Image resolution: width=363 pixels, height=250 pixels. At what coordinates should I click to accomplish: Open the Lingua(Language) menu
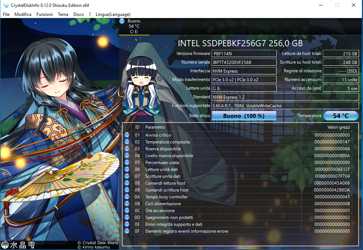(x=113, y=14)
